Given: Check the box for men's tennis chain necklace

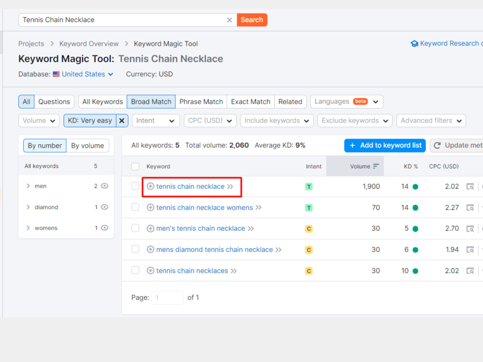Looking at the screenshot, I should (135, 228).
